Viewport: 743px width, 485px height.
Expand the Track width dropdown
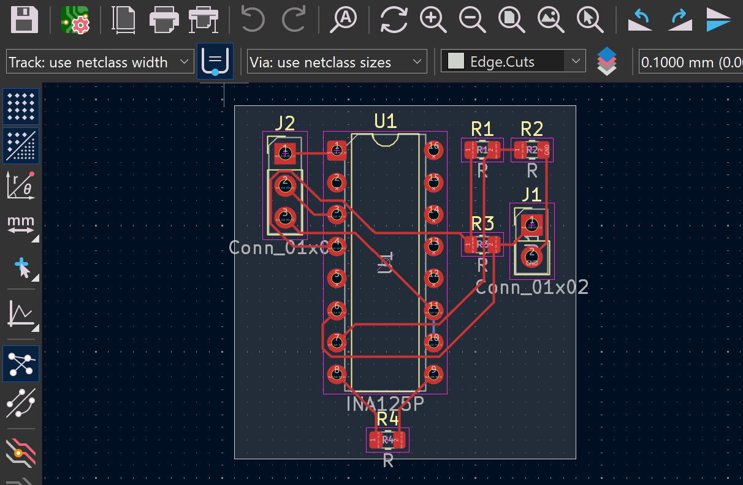pyautogui.click(x=99, y=62)
